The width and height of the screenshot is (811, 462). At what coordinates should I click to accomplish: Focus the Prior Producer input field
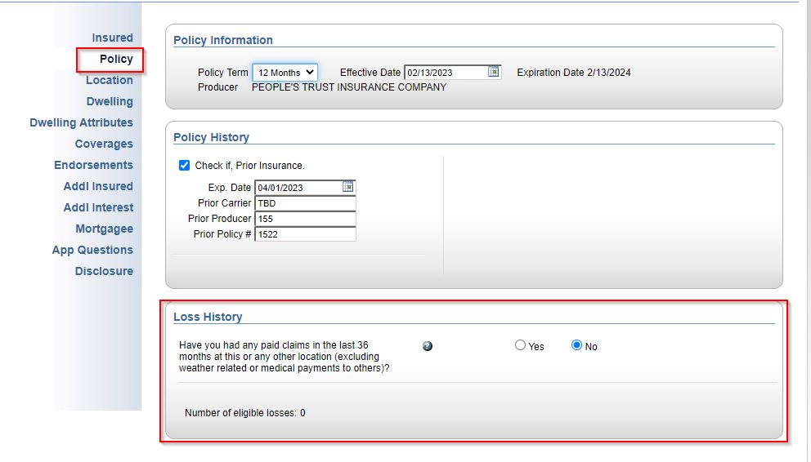click(x=305, y=219)
